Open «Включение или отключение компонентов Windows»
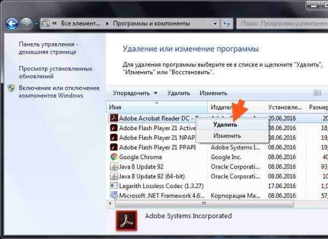 59,92
